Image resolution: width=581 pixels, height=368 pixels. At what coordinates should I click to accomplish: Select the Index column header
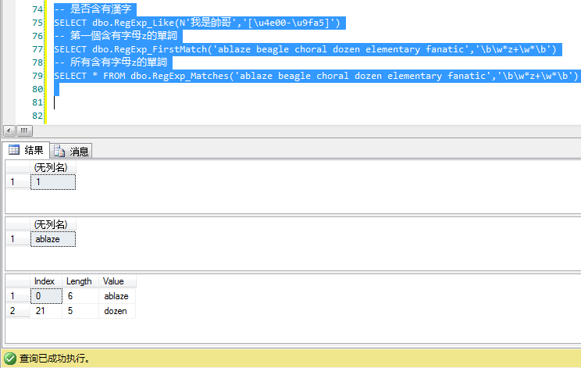(45, 281)
